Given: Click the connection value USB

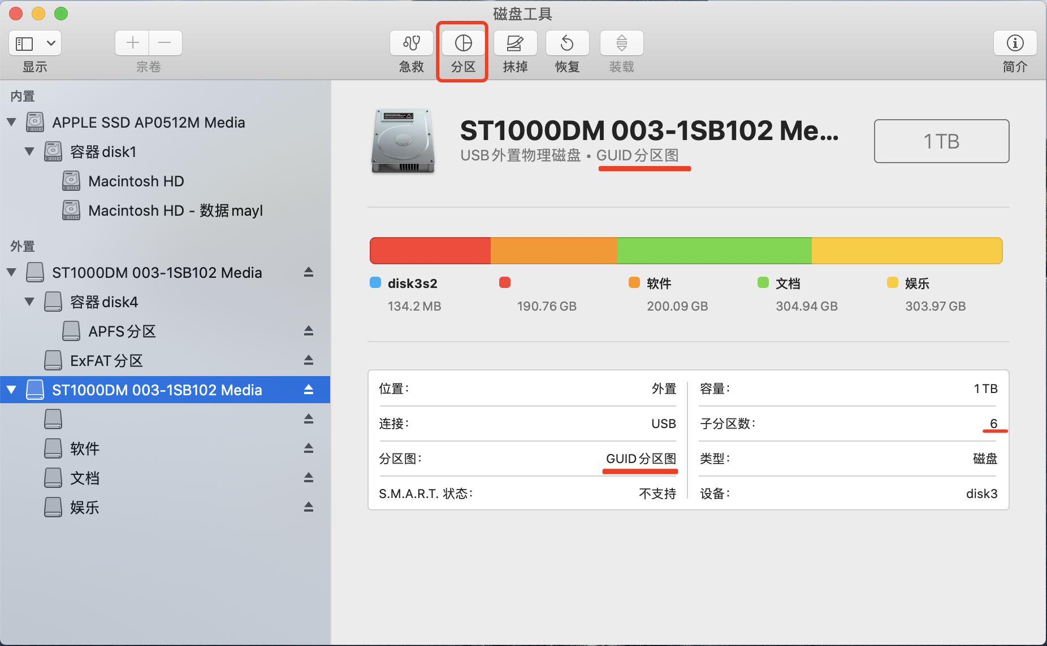Looking at the screenshot, I should coord(664,424).
